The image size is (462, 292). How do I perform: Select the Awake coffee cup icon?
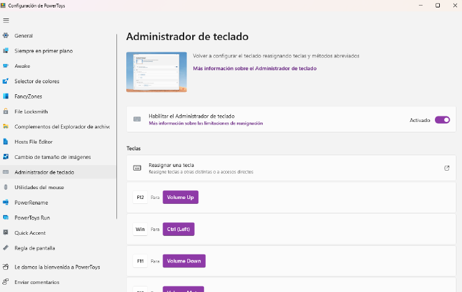click(6, 66)
